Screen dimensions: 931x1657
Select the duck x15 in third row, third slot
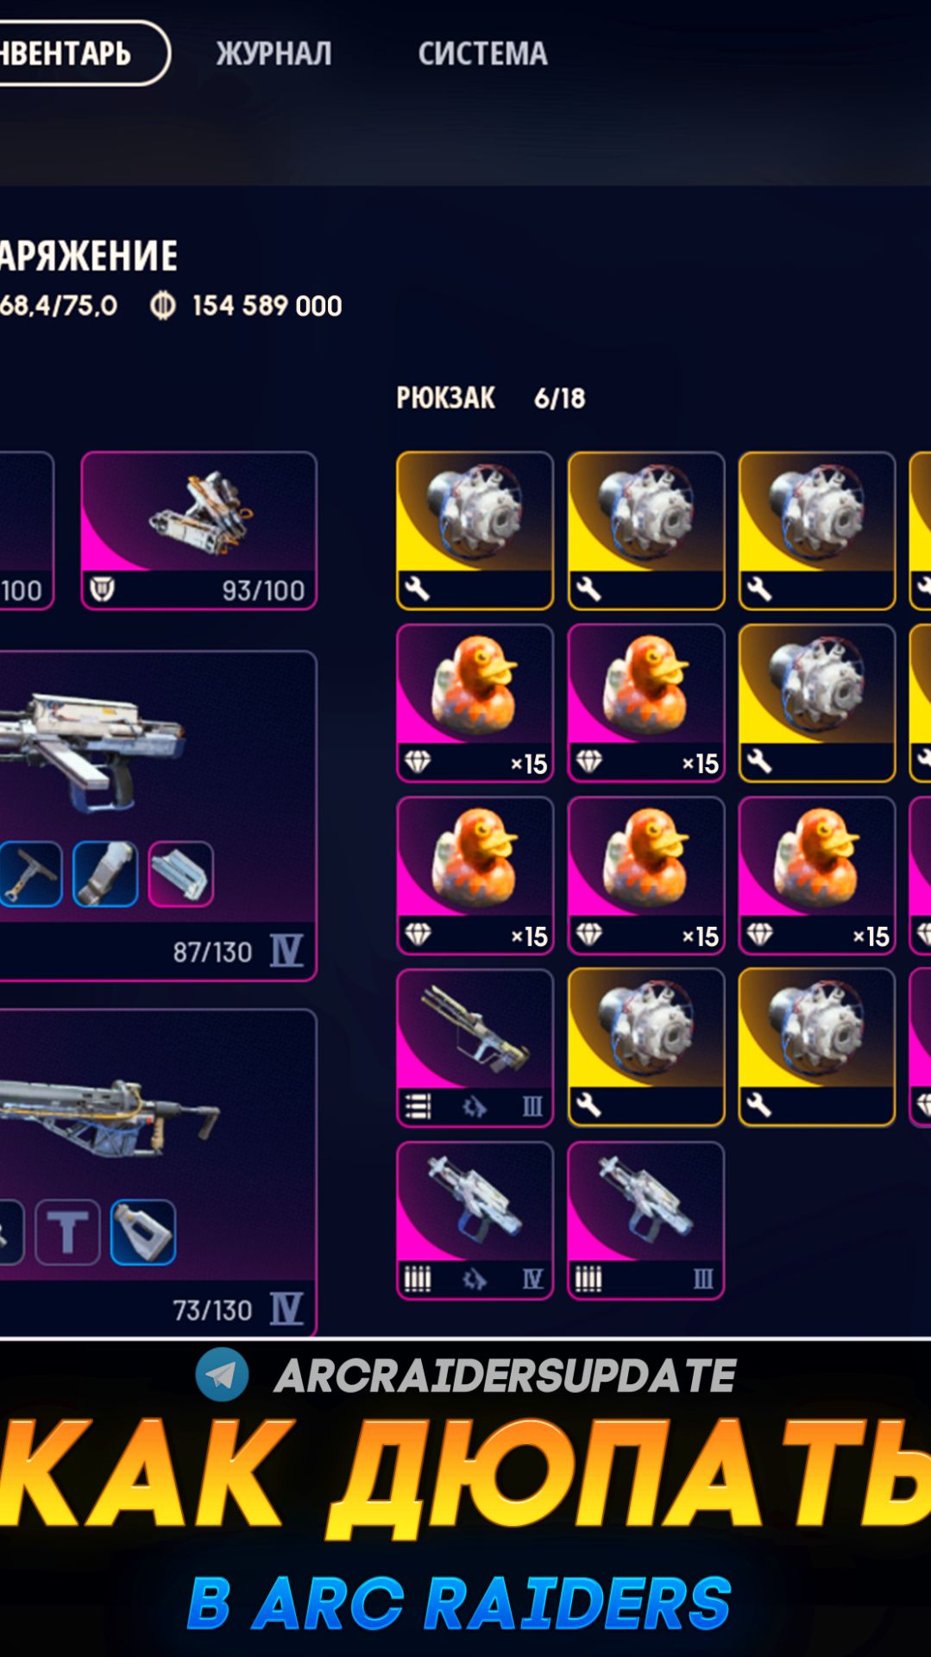(x=816, y=876)
